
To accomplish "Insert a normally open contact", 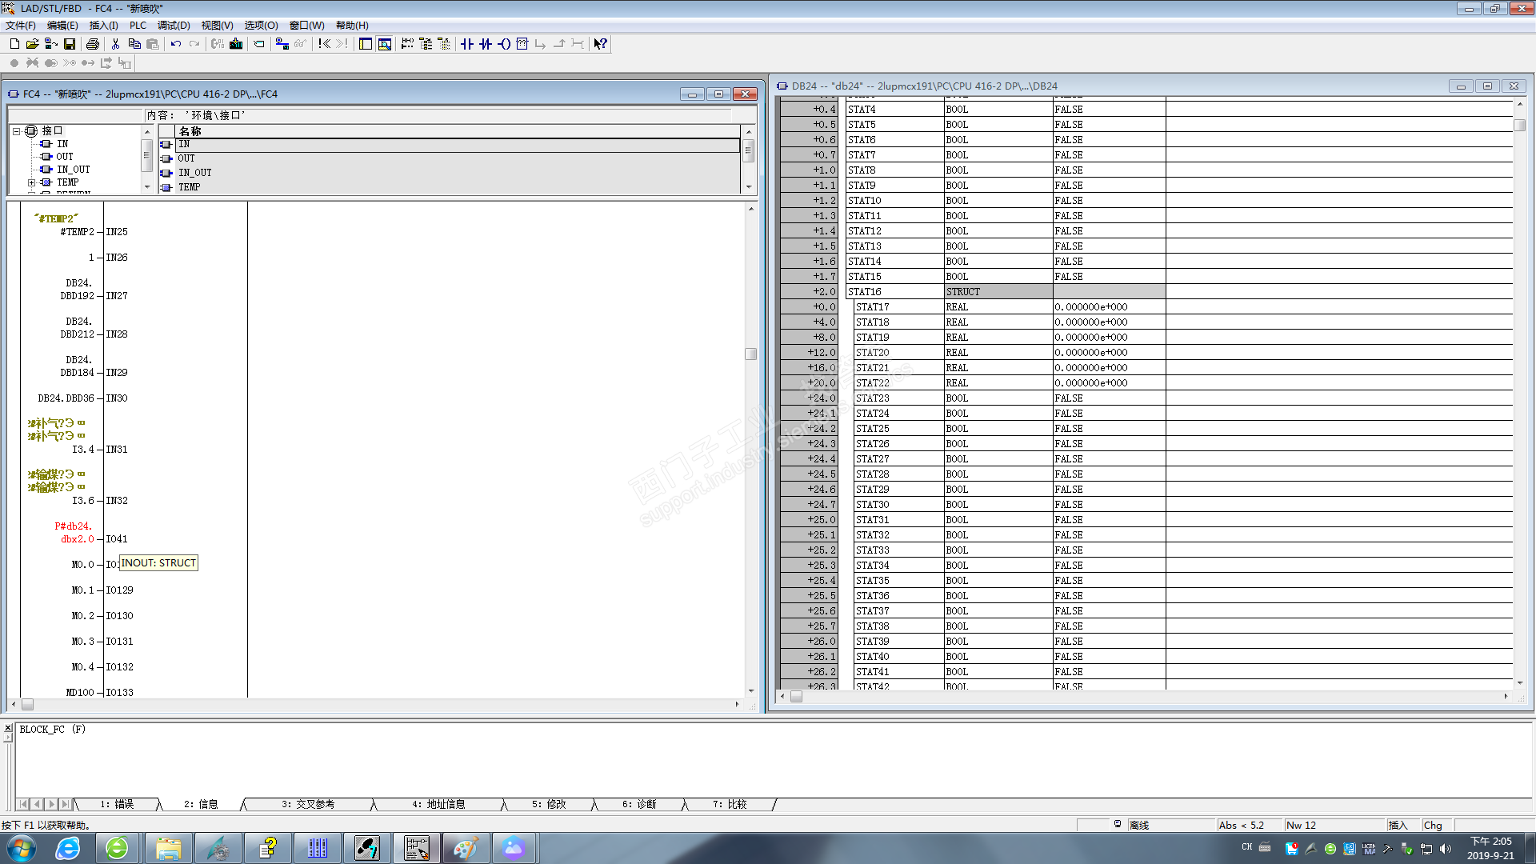I will coord(467,44).
